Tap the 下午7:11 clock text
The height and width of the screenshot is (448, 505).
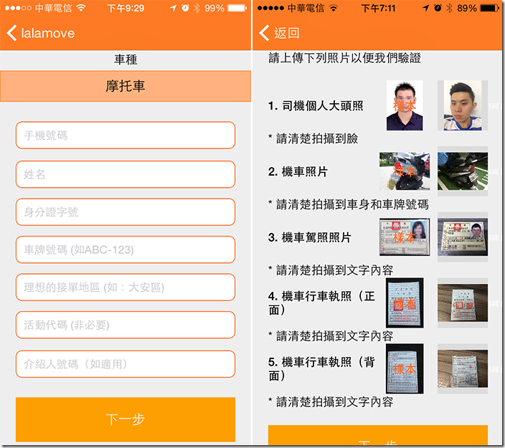click(x=379, y=8)
